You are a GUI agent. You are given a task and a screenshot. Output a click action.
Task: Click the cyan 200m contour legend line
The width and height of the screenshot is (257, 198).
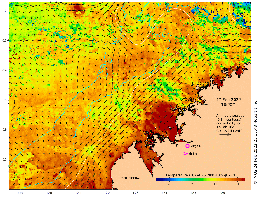coord(126,181)
